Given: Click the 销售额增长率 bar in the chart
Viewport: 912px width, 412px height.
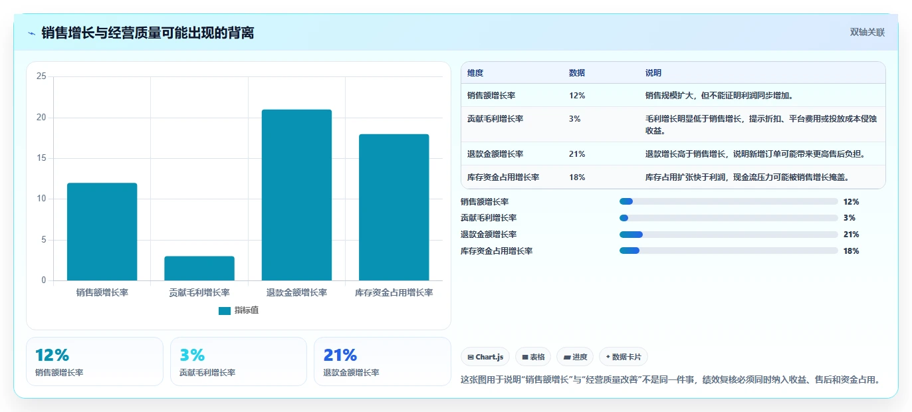Looking at the screenshot, I should click(102, 232).
